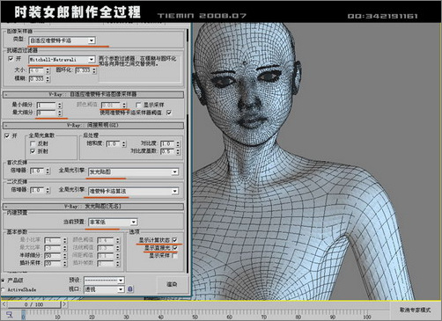Screen dimensions: 442x321
Task: Click the 渲染 render button
Action: [172, 284]
